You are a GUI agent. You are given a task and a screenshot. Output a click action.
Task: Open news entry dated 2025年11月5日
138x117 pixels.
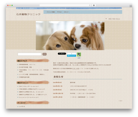pyautogui.click(x=58, y=97)
